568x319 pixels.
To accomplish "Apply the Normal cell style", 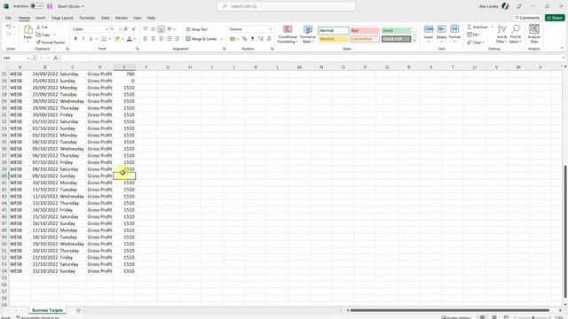I will (x=334, y=31).
